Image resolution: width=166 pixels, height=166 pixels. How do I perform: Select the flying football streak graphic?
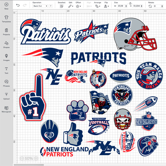tap(146, 104)
